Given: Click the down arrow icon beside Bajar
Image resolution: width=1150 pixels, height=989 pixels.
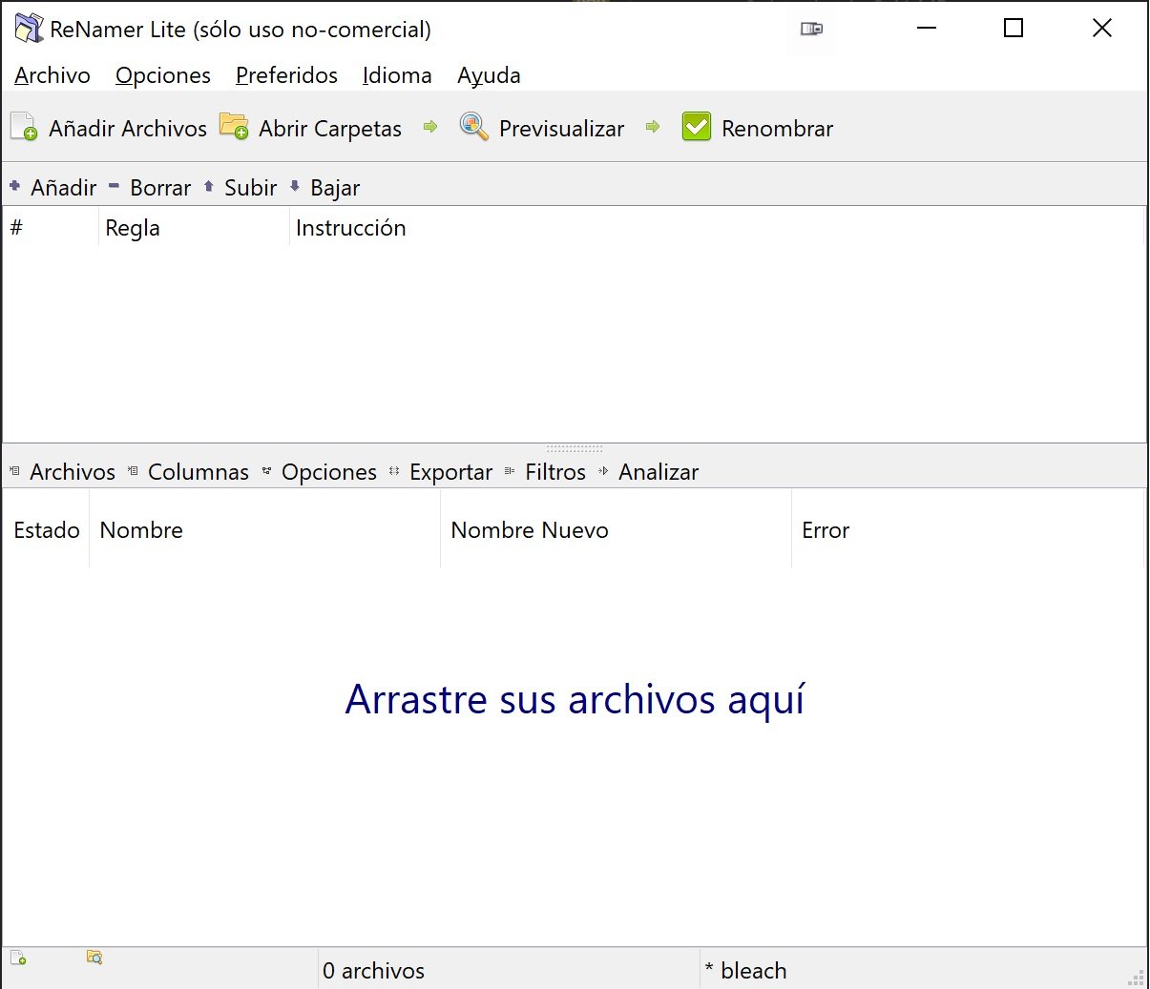Looking at the screenshot, I should point(294,186).
